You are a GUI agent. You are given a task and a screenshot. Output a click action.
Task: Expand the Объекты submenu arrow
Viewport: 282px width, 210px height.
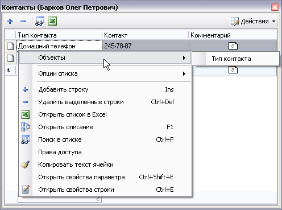(x=184, y=57)
